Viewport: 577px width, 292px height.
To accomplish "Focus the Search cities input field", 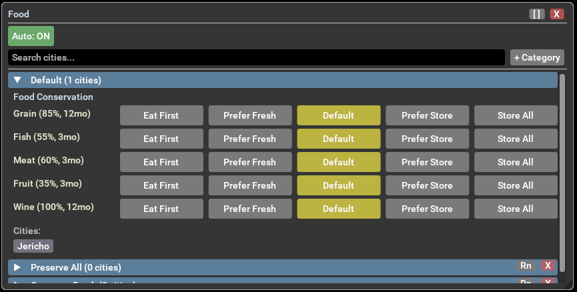I will tap(256, 58).
